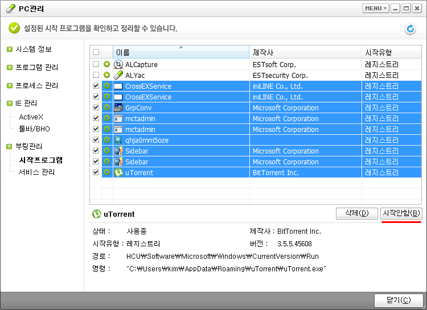Click the uTorrent icon in the list row
This screenshot has width=427, height=310.
(118, 172)
